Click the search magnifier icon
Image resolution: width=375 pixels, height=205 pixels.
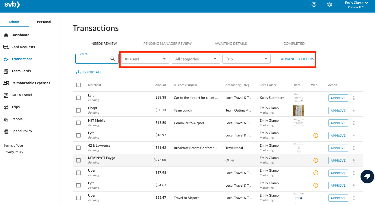pos(112,59)
